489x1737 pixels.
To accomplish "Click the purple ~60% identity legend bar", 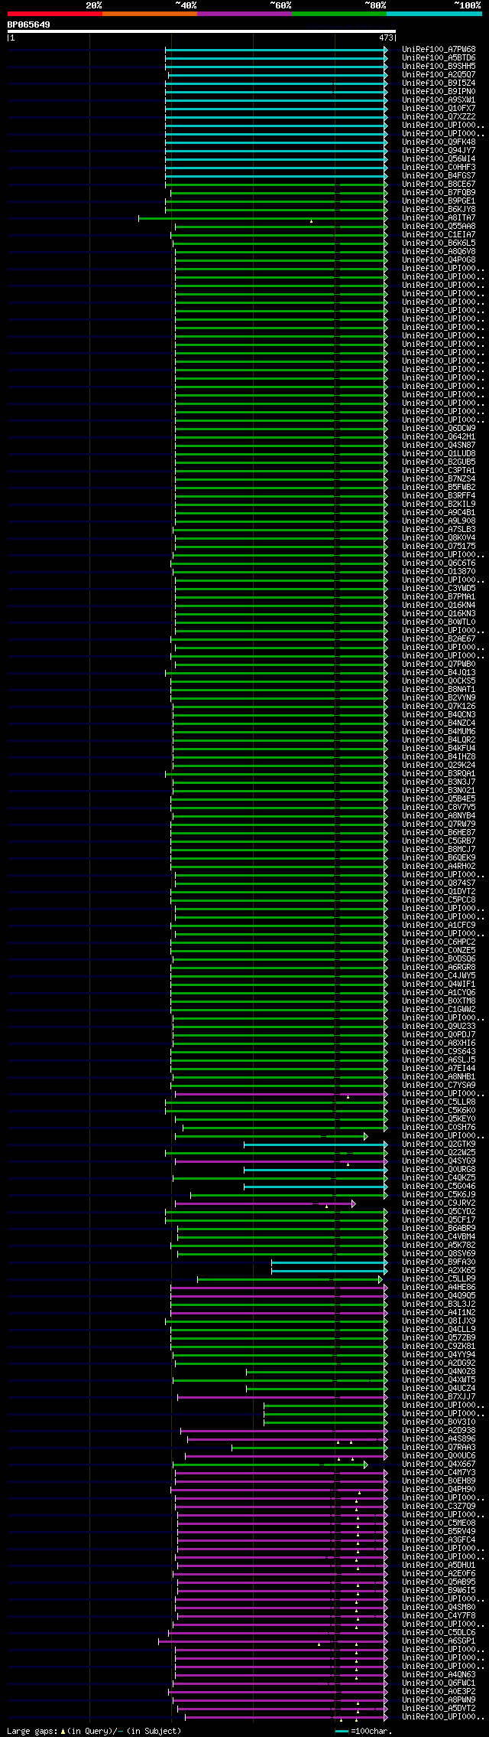I will [x=244, y=13].
